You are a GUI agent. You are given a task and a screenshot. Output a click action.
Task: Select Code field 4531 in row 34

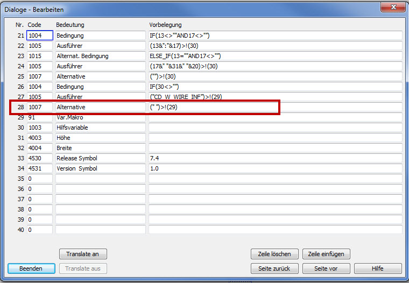[40, 168]
